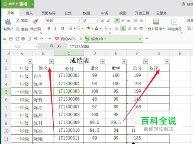This screenshot has width=193, height=144.
Task: Open the WPS 表格 application menu arrow
Action: 32,4
